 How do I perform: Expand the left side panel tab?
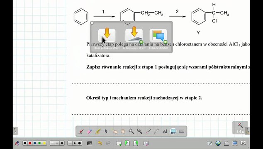pyautogui.click(x=15, y=131)
